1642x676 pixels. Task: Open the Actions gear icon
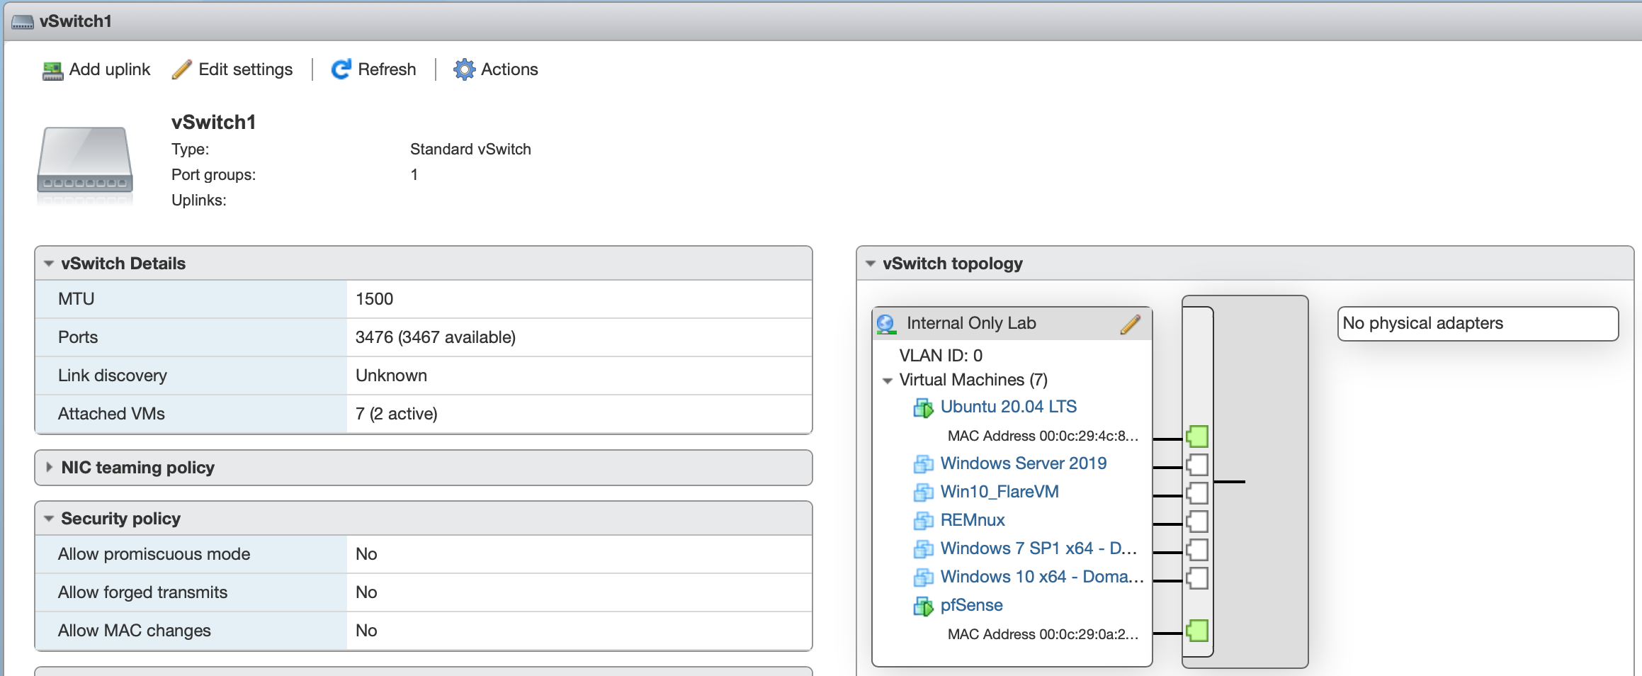pos(465,69)
